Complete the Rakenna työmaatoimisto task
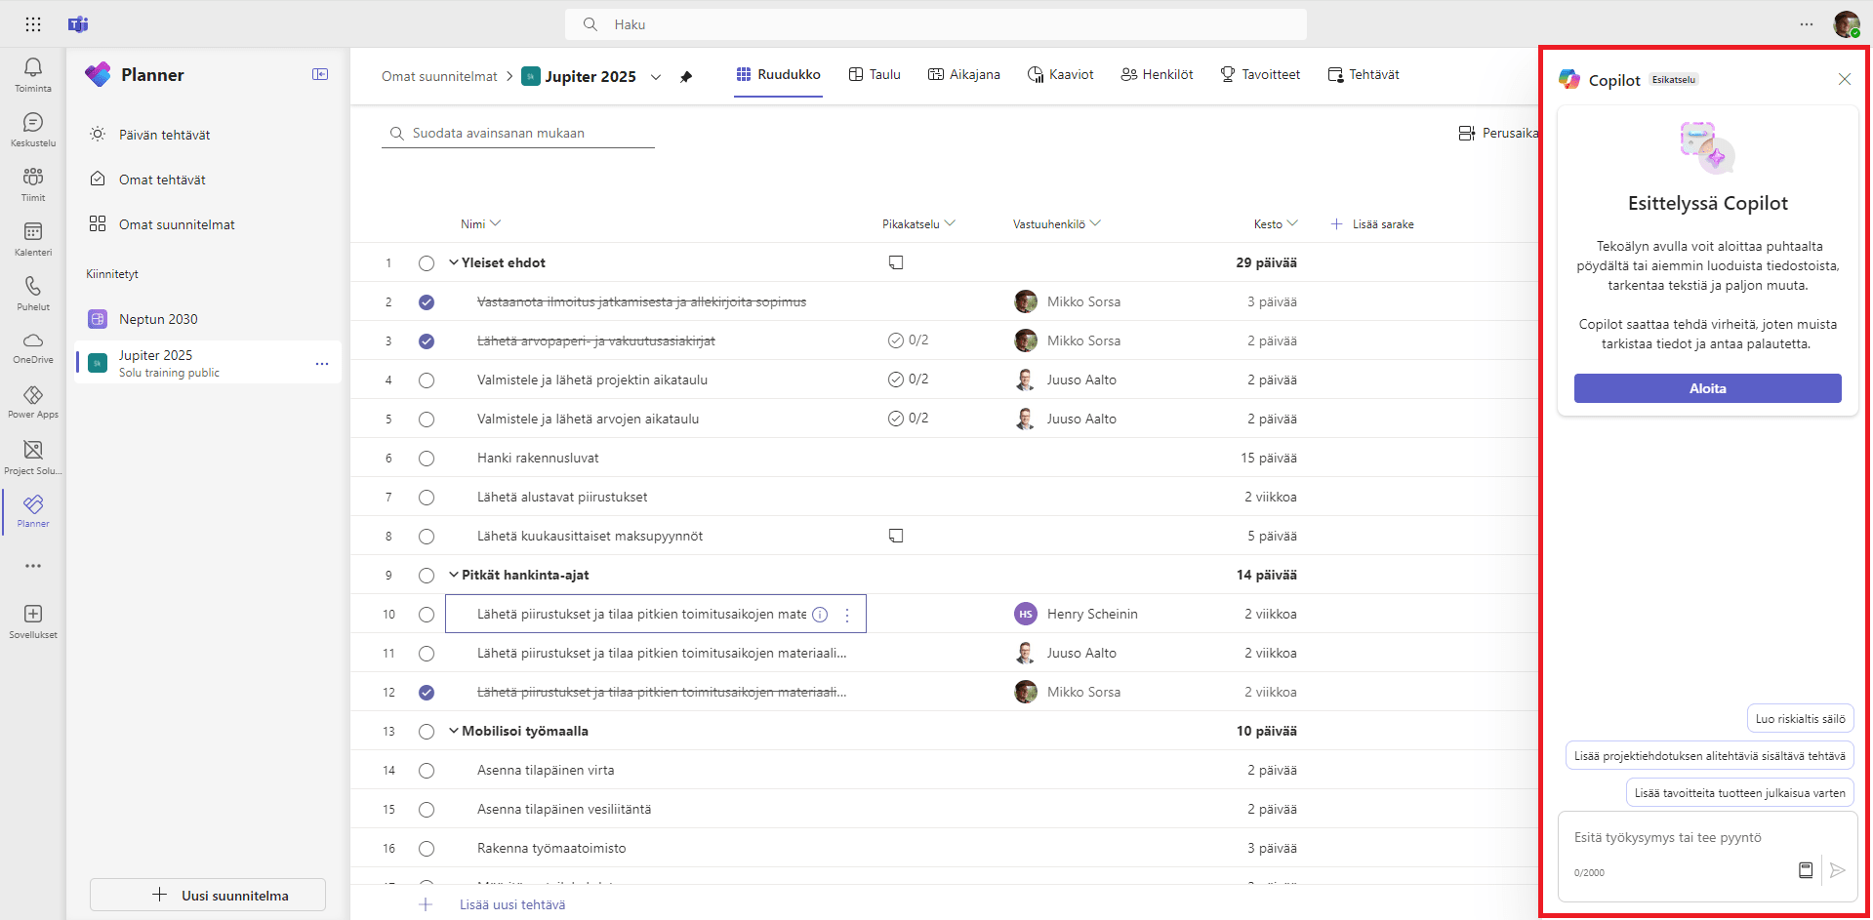 427,849
